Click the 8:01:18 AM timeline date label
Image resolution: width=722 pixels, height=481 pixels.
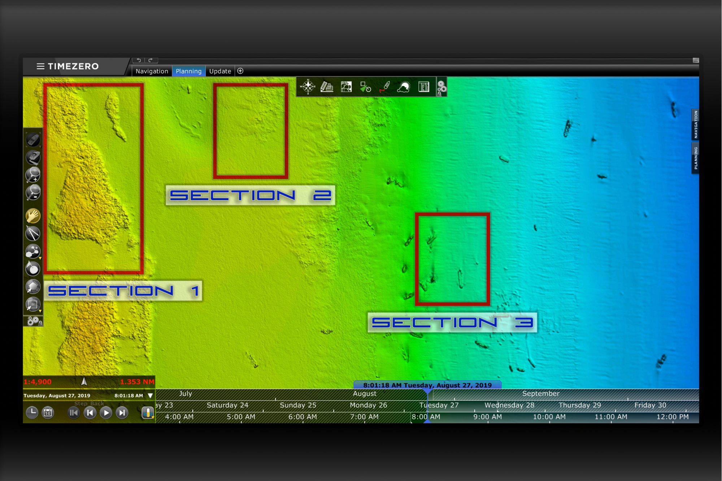coord(427,385)
